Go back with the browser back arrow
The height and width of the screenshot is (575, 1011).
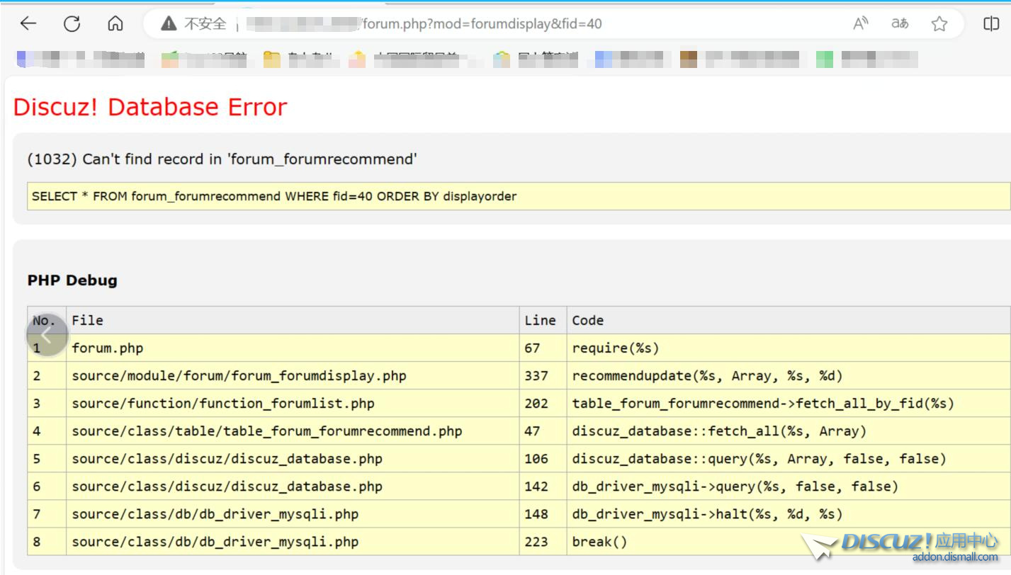pyautogui.click(x=28, y=23)
